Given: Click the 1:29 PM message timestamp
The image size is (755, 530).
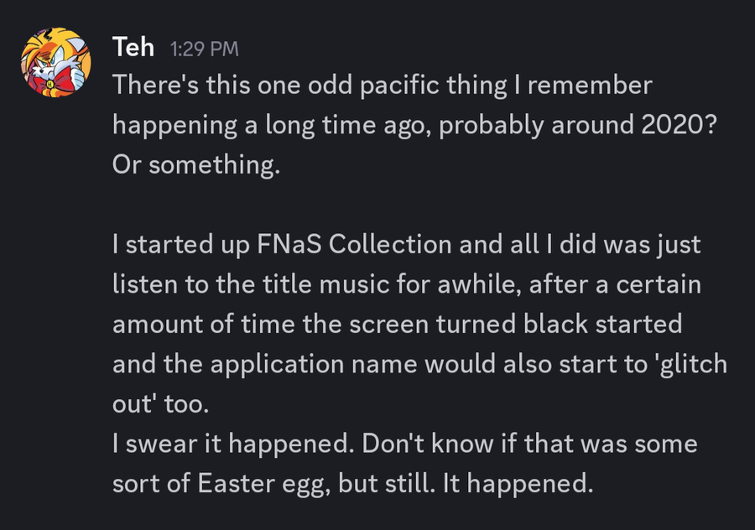Looking at the screenshot, I should (204, 49).
